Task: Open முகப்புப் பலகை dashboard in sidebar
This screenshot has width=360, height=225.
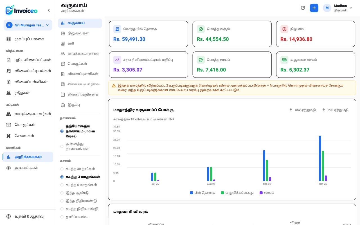Action: (28, 39)
